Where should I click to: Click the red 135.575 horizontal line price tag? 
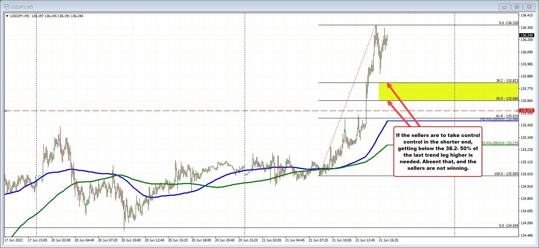[x=527, y=110]
